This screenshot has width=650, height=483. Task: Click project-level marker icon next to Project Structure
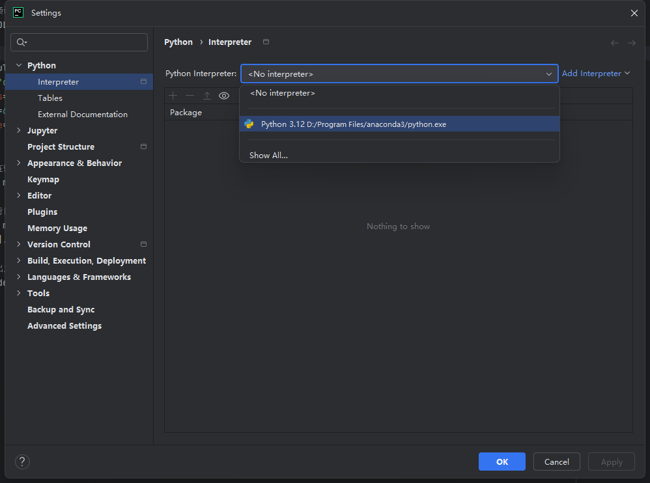coord(143,146)
